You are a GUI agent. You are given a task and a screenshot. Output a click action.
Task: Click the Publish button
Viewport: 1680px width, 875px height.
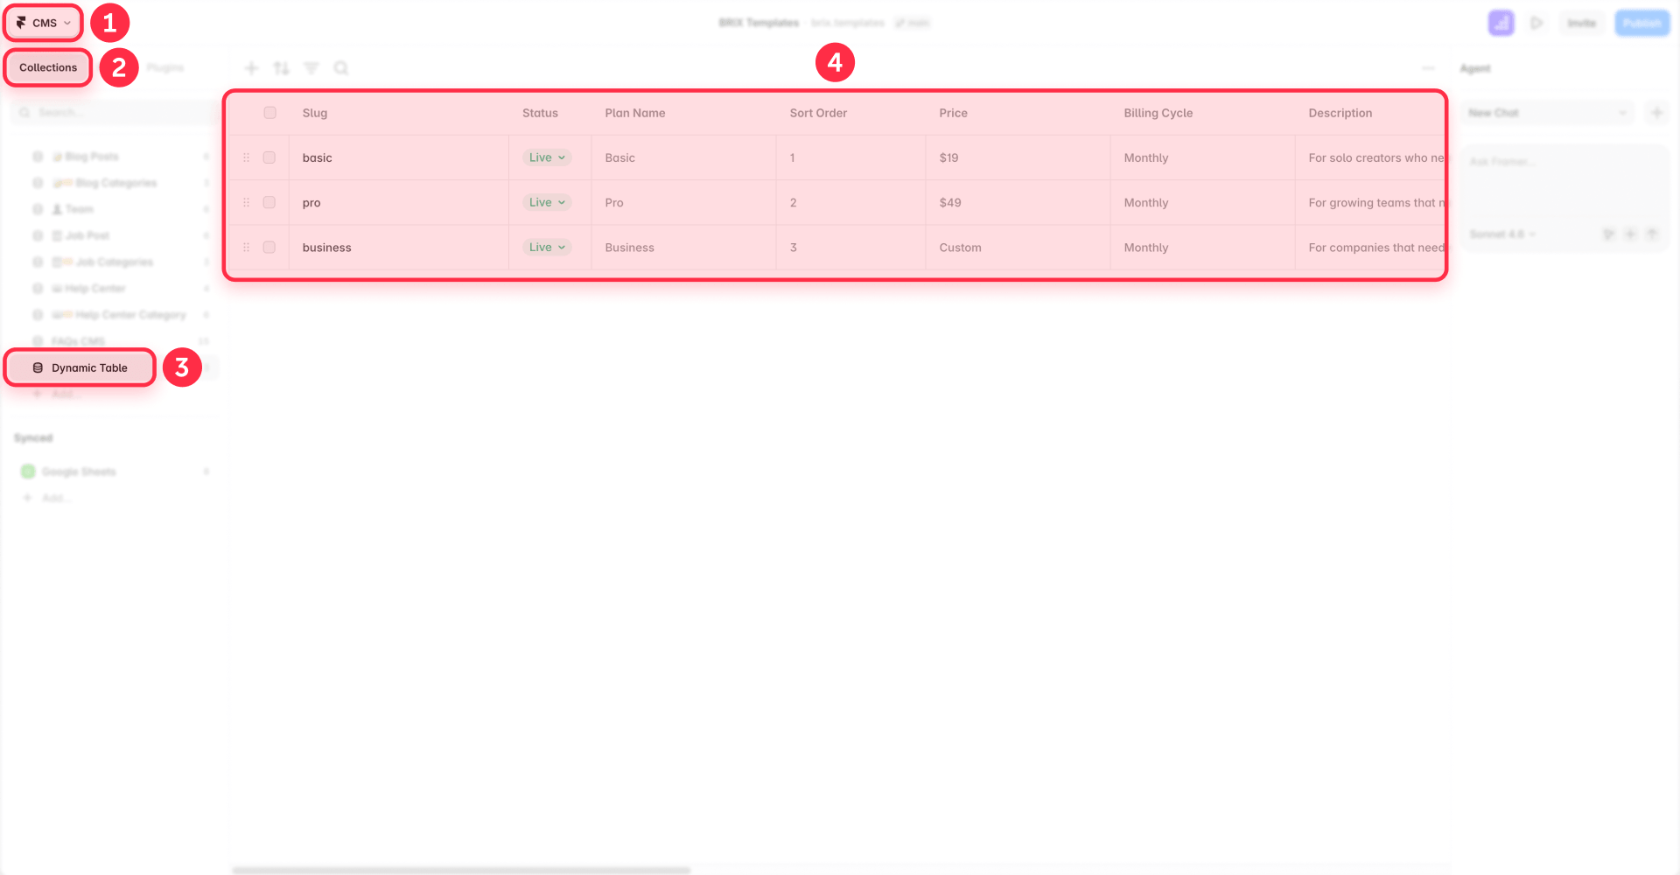[1642, 23]
